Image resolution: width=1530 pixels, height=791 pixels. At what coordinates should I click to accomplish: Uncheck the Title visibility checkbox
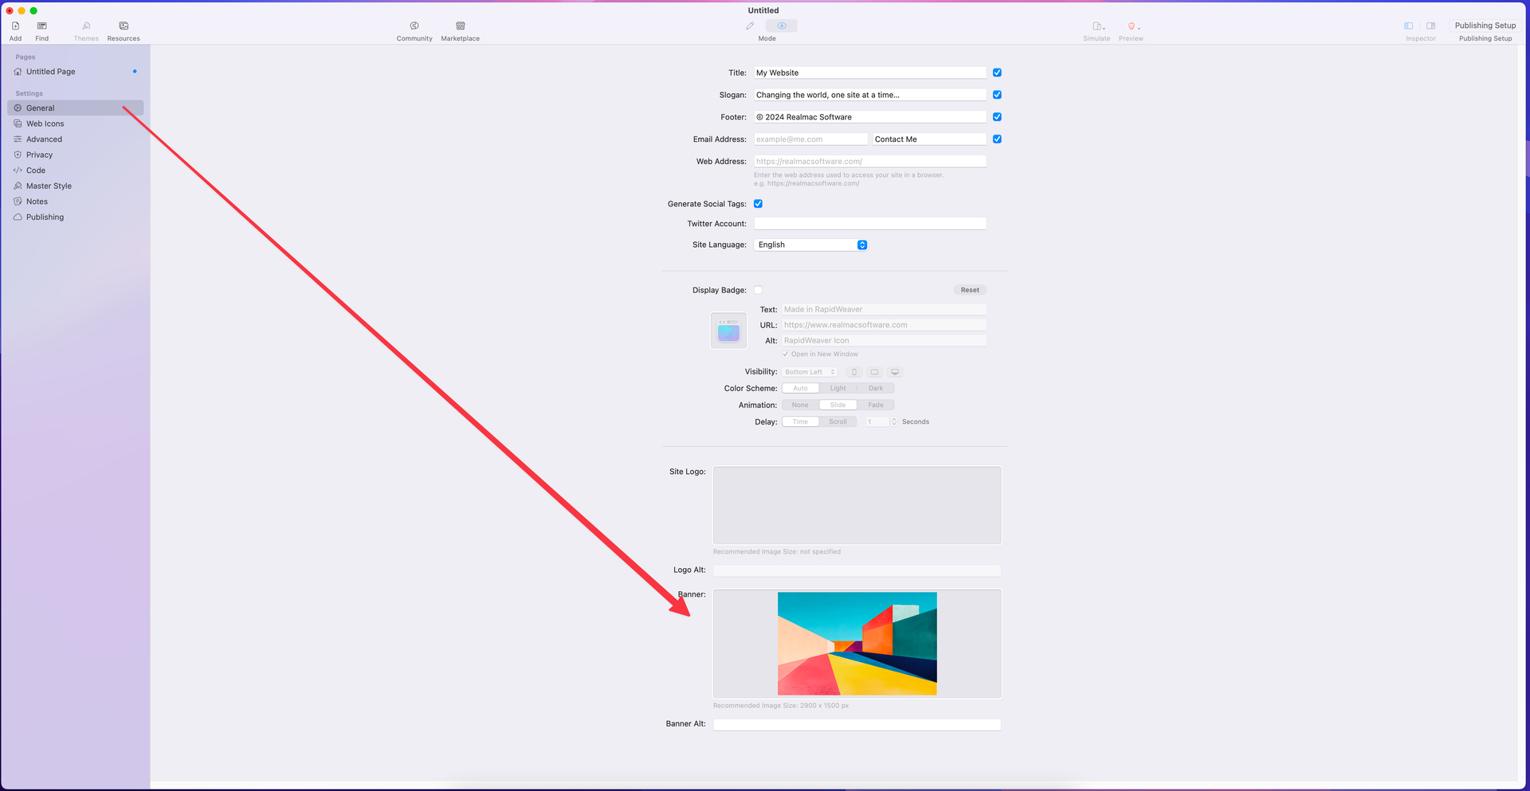click(997, 72)
